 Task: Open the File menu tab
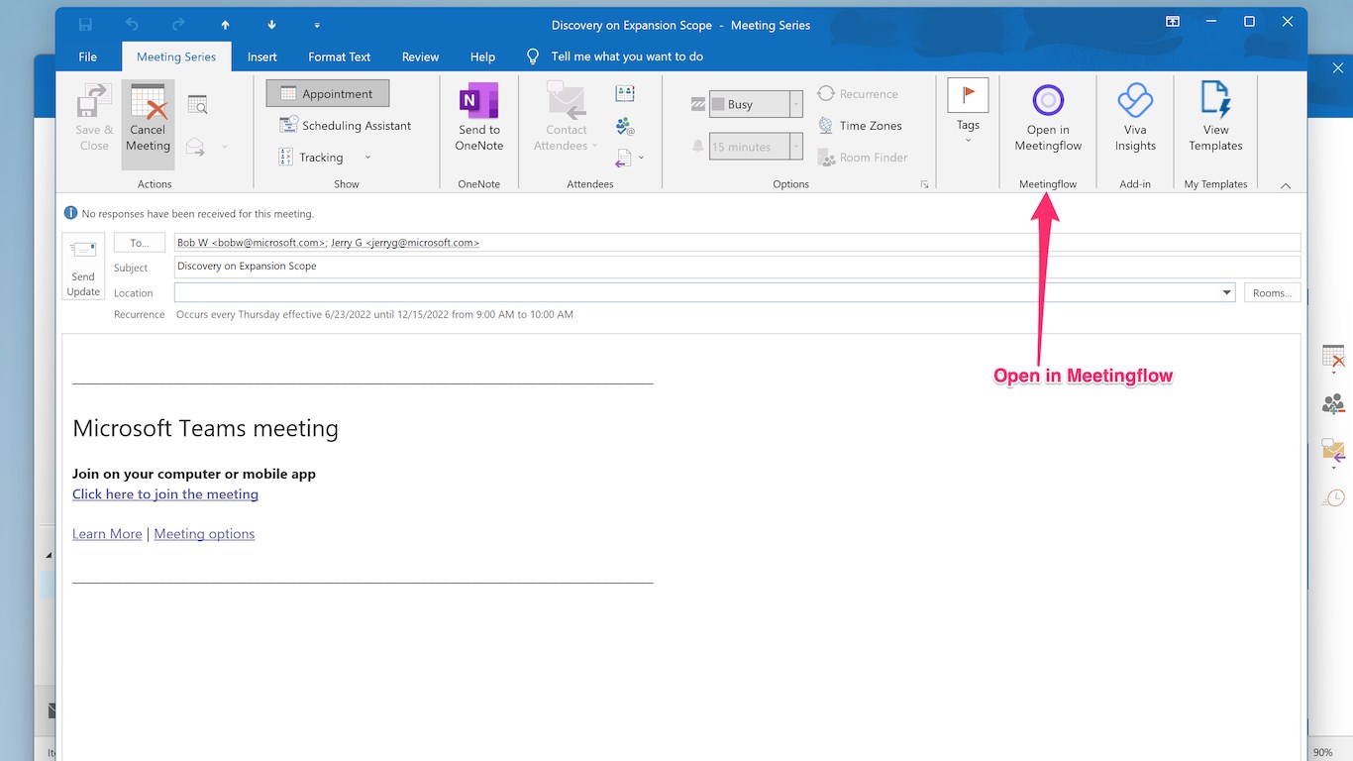[x=87, y=56]
